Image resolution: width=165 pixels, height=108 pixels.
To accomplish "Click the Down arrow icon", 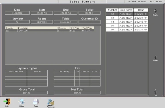I will pyautogui.click(x=156, y=57).
